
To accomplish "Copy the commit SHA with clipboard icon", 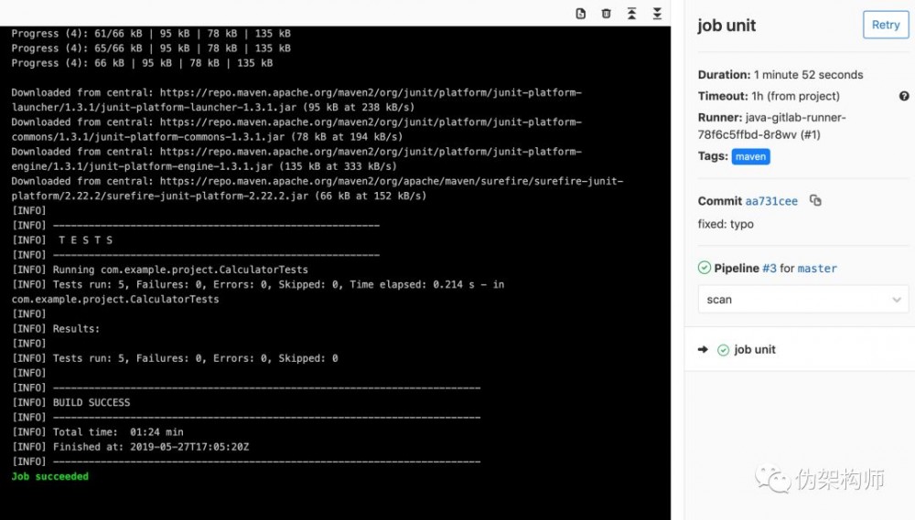I will (815, 200).
